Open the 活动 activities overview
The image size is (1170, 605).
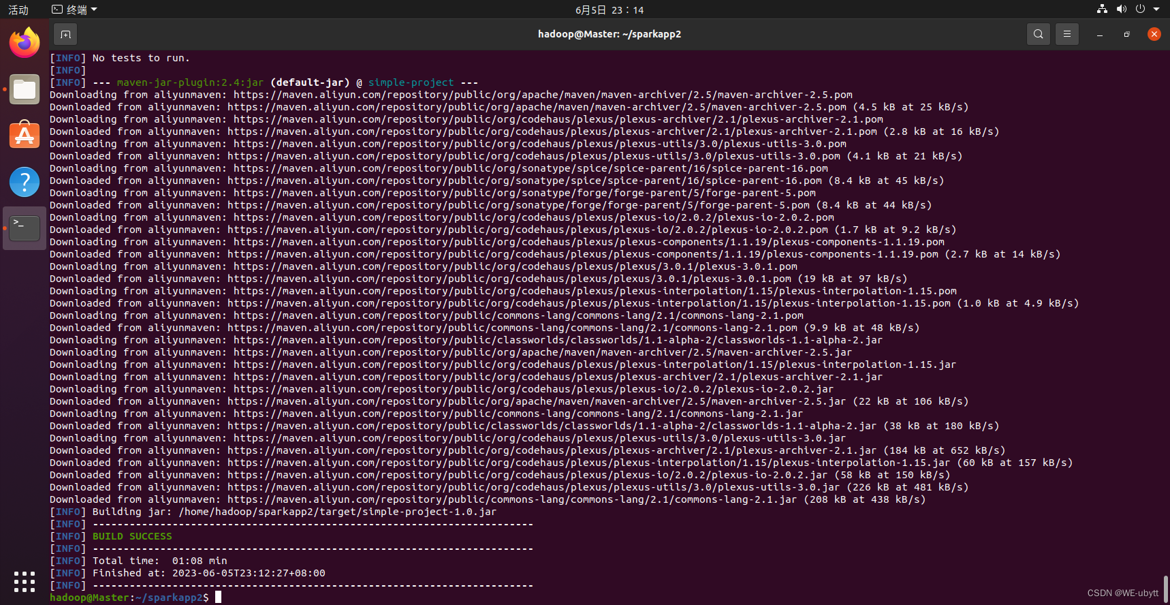click(x=18, y=10)
